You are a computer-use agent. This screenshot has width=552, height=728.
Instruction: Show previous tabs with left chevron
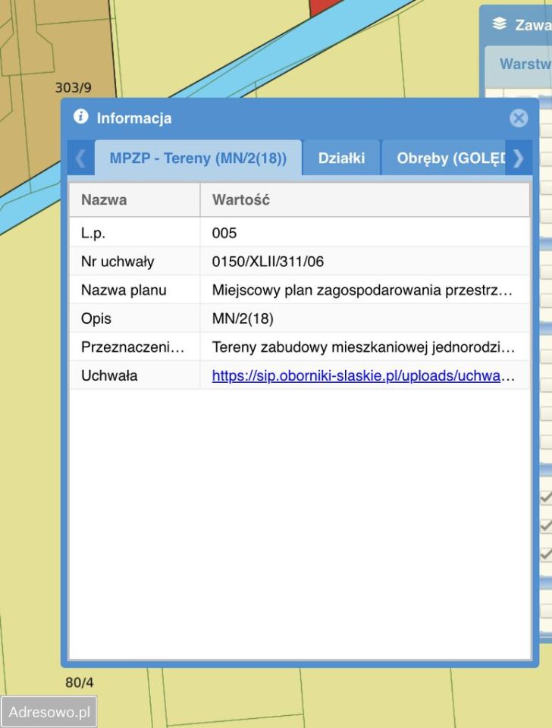[x=81, y=158]
